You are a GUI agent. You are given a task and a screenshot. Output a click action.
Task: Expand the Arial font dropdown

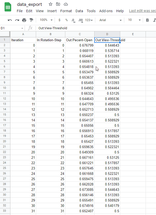coord(110,20)
